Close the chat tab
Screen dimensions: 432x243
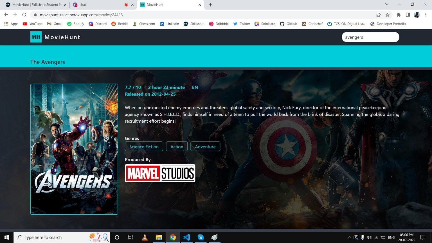pos(132,5)
